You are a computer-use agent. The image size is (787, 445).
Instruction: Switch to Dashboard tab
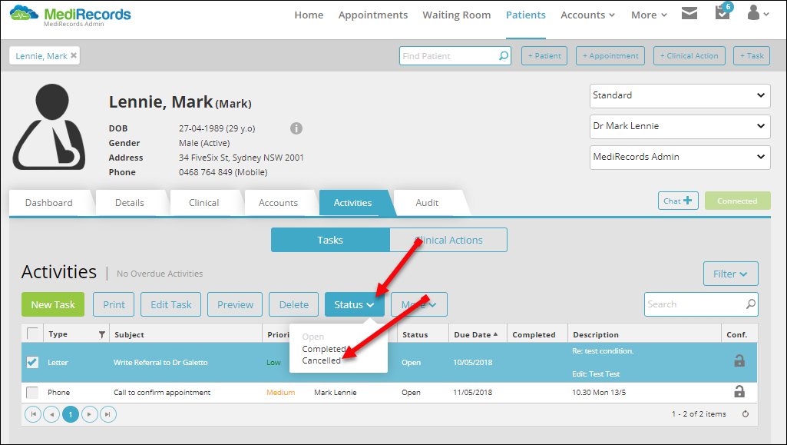[x=48, y=203]
